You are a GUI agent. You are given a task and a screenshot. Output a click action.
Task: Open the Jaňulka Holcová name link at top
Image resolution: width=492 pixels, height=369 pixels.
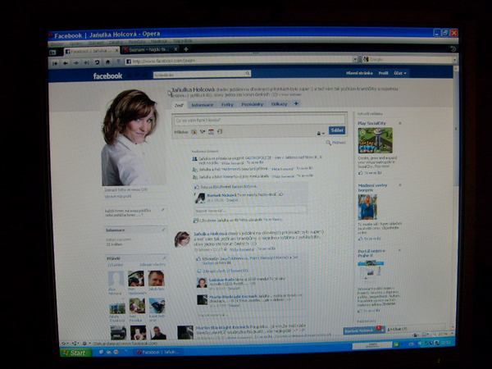click(193, 89)
